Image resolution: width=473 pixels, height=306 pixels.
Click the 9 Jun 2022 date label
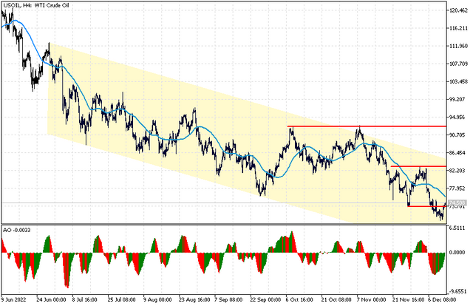coord(13,299)
